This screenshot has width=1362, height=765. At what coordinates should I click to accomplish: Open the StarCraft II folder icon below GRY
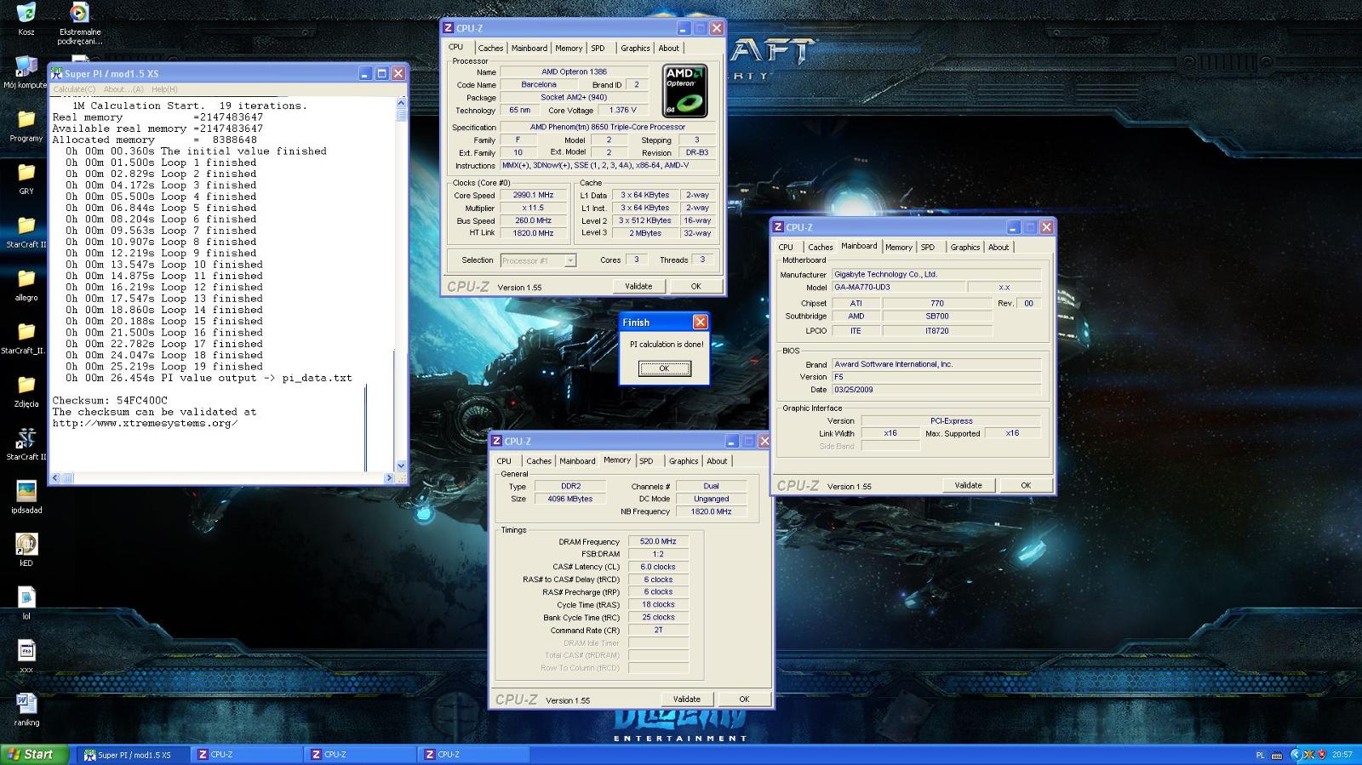(26, 226)
